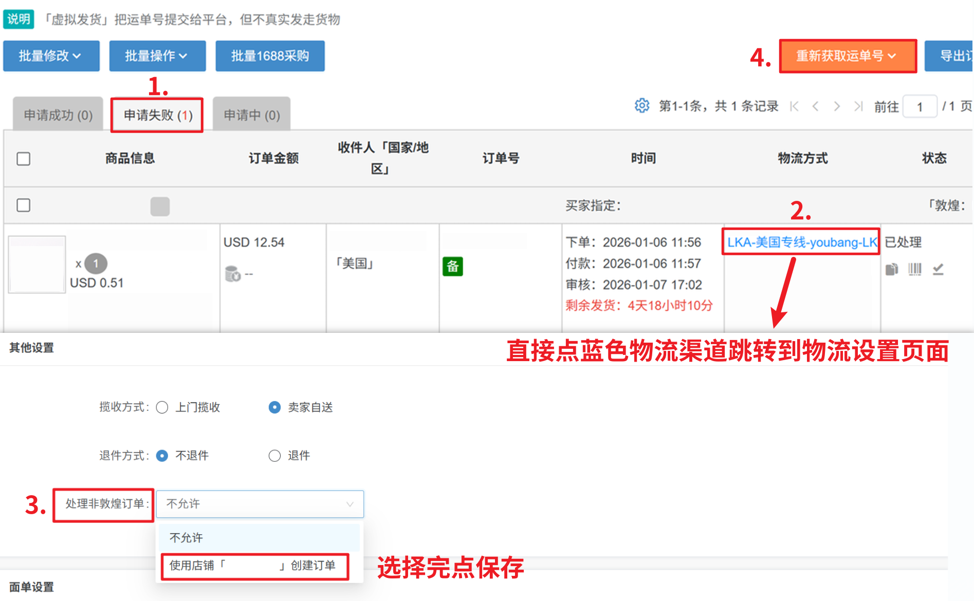Click the 已处理 status text
The image size is (974, 601).
(903, 242)
